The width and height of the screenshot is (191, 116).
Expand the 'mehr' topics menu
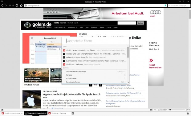click(116, 27)
